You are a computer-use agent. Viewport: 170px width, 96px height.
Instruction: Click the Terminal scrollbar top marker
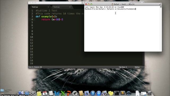pos(161,7)
